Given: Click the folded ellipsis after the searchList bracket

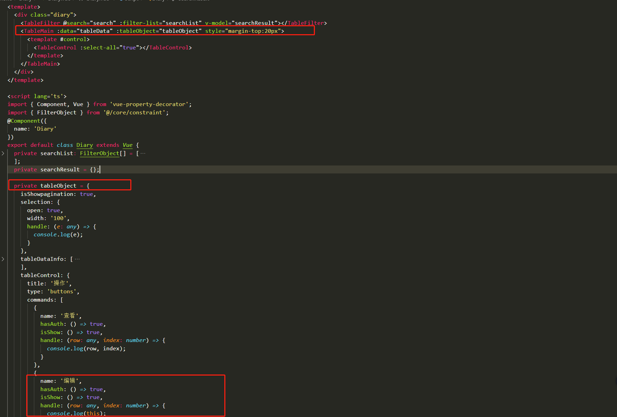Looking at the screenshot, I should click(x=143, y=153).
